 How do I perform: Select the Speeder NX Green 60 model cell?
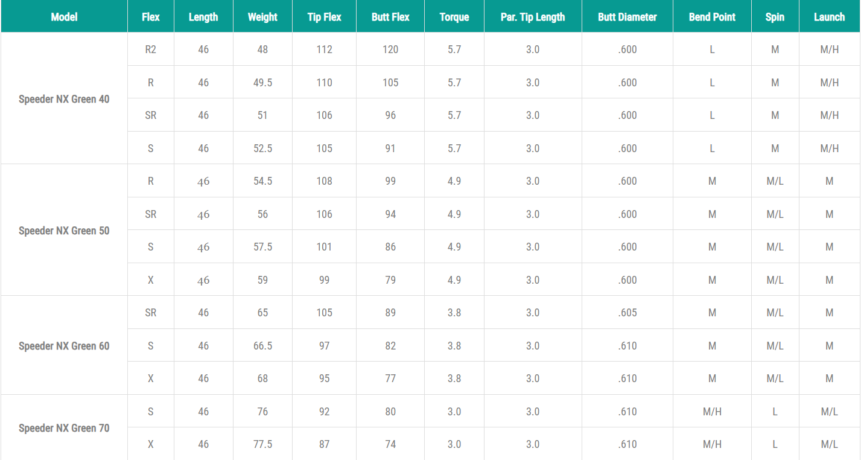tap(64, 346)
